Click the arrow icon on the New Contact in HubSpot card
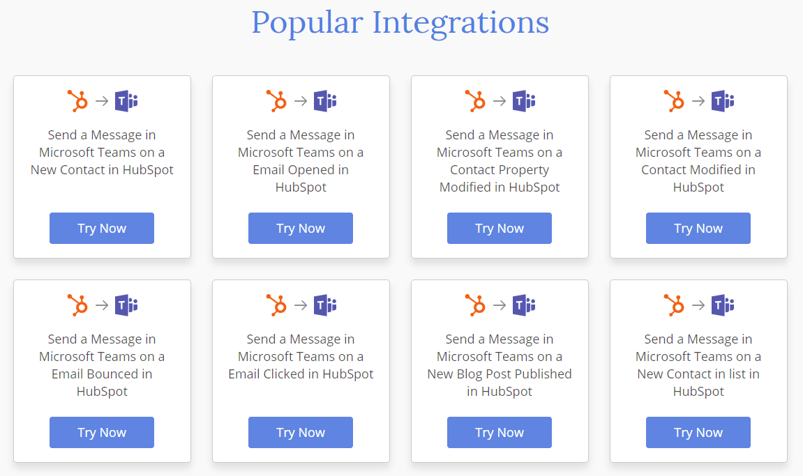The width and height of the screenshot is (803, 476). tap(101, 100)
